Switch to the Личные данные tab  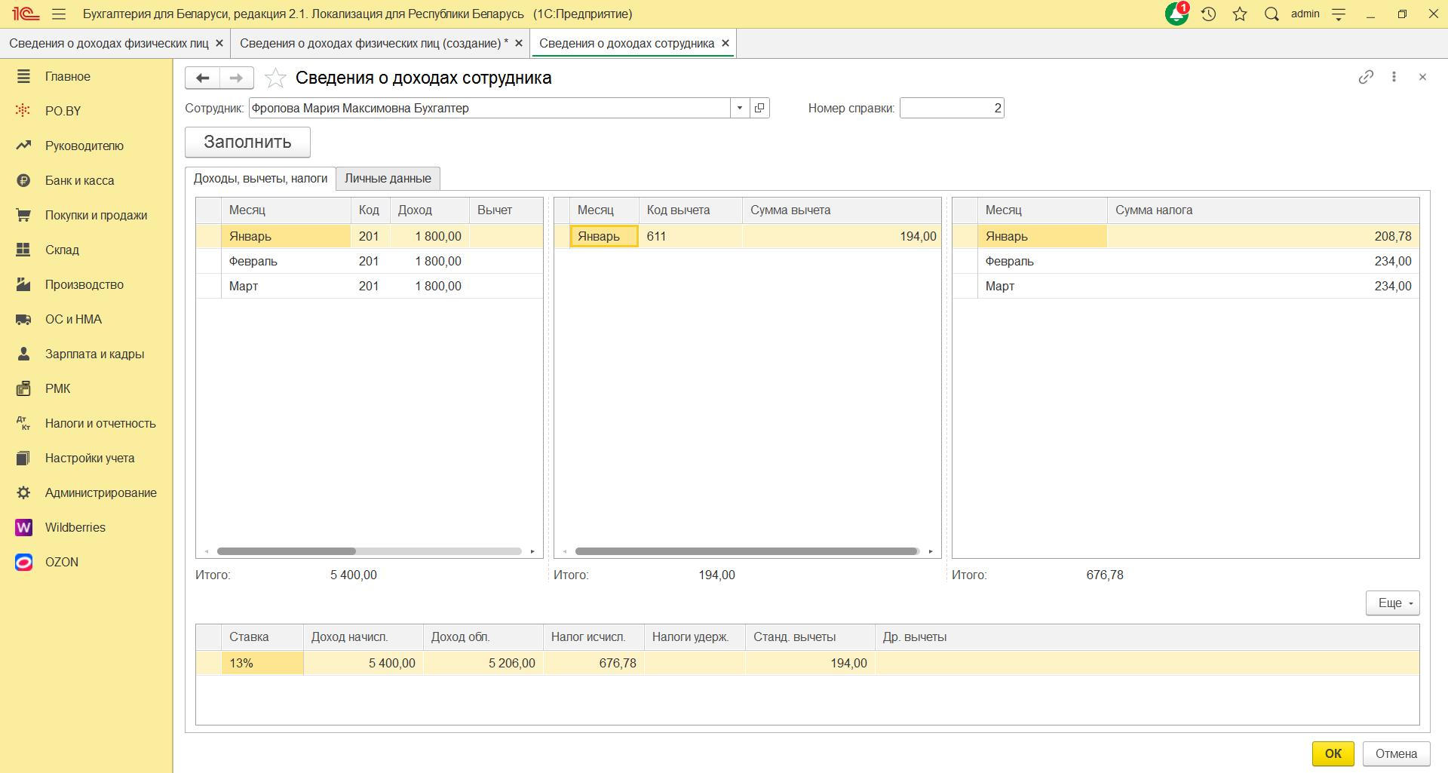coord(388,179)
